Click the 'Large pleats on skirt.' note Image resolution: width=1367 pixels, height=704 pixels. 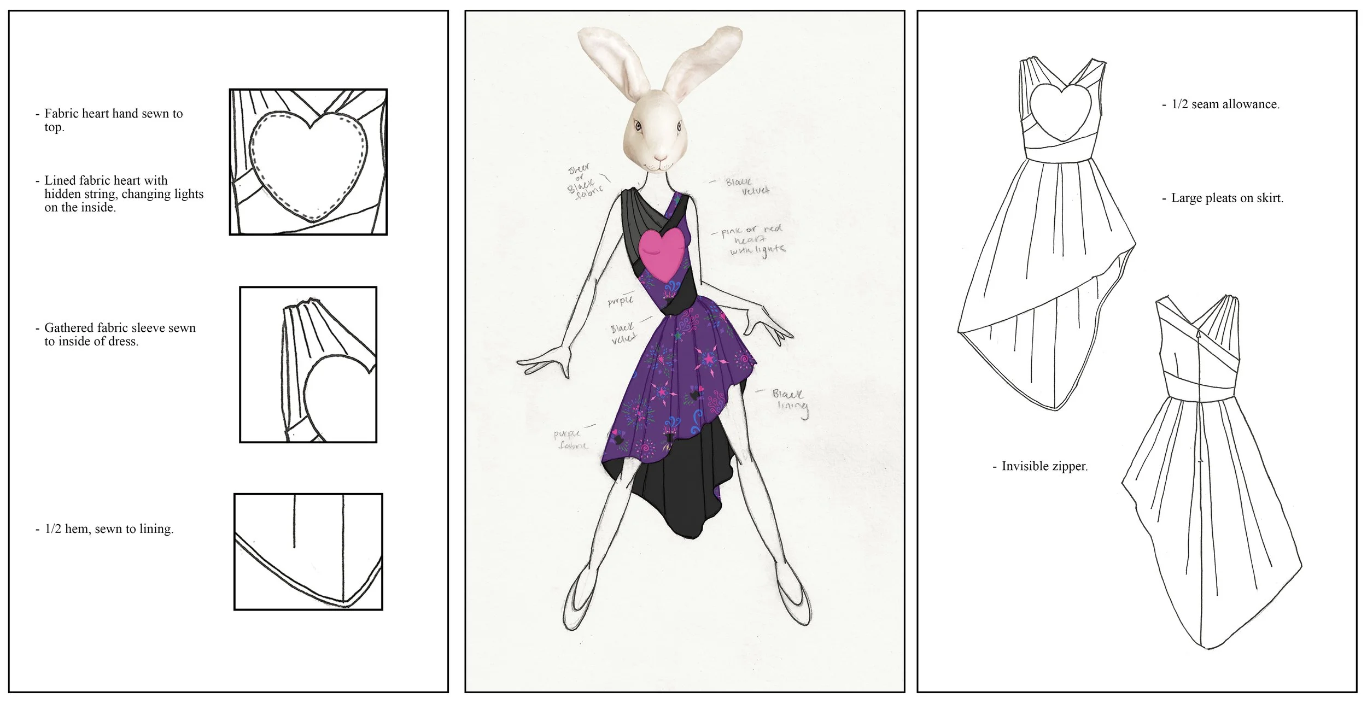[1226, 198]
